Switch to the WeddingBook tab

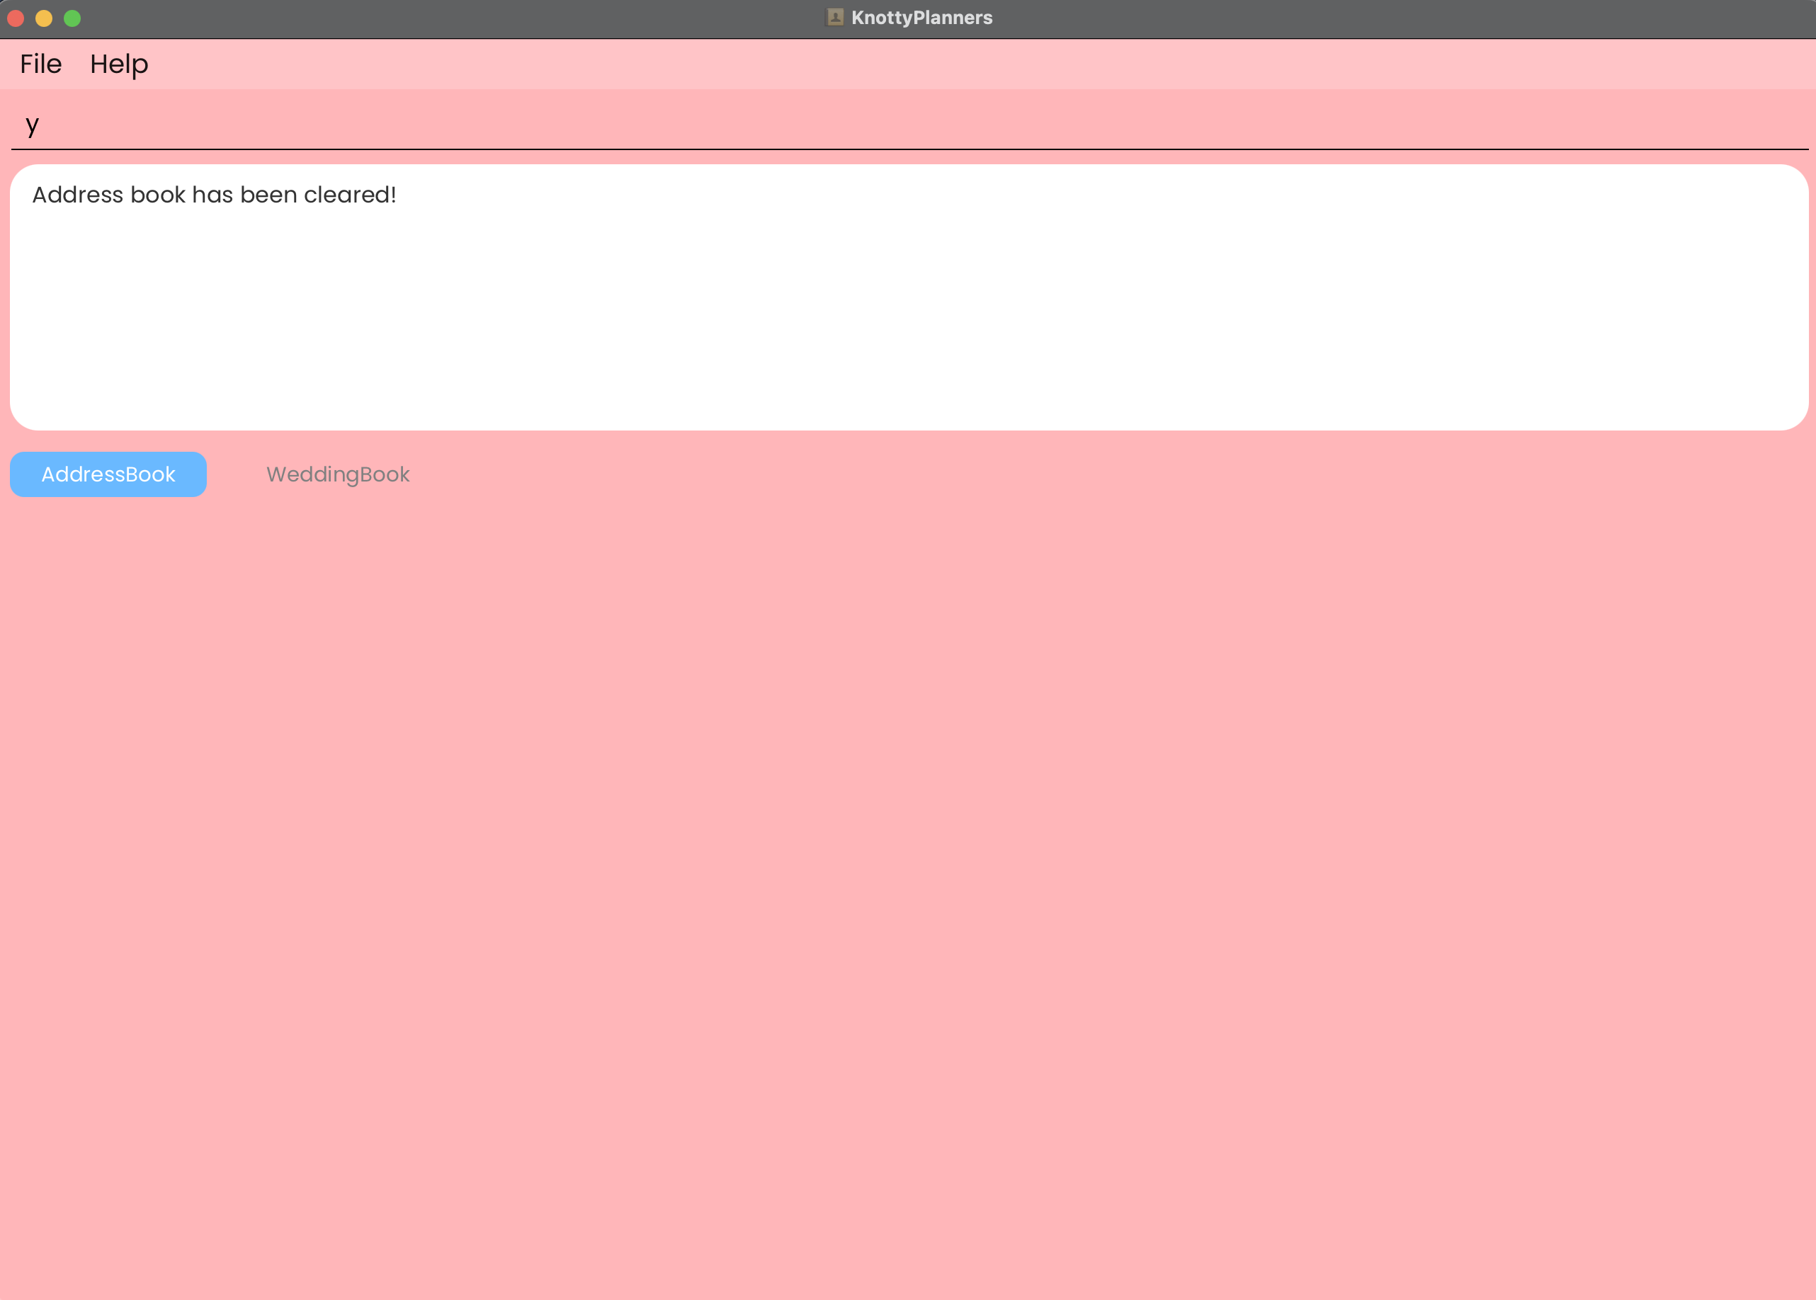pos(337,474)
